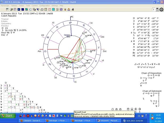This screenshot has width=164, height=123.
Task: Click the blue letter G toolbar icon
Action: click(x=30, y=10)
